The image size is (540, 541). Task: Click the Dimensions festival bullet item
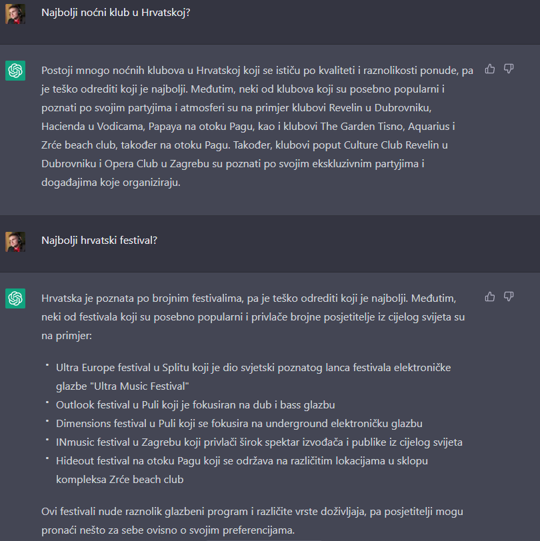pyautogui.click(x=239, y=423)
